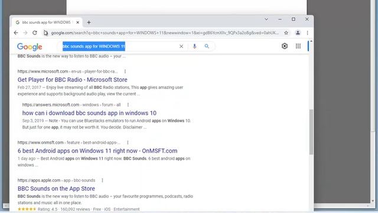Submit search with magnifier icon
The image size is (378, 213).
[207, 46]
